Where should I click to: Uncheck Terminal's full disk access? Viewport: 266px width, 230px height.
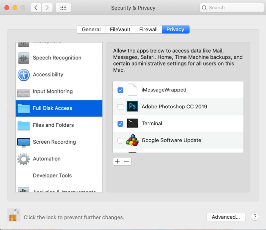[x=120, y=123]
